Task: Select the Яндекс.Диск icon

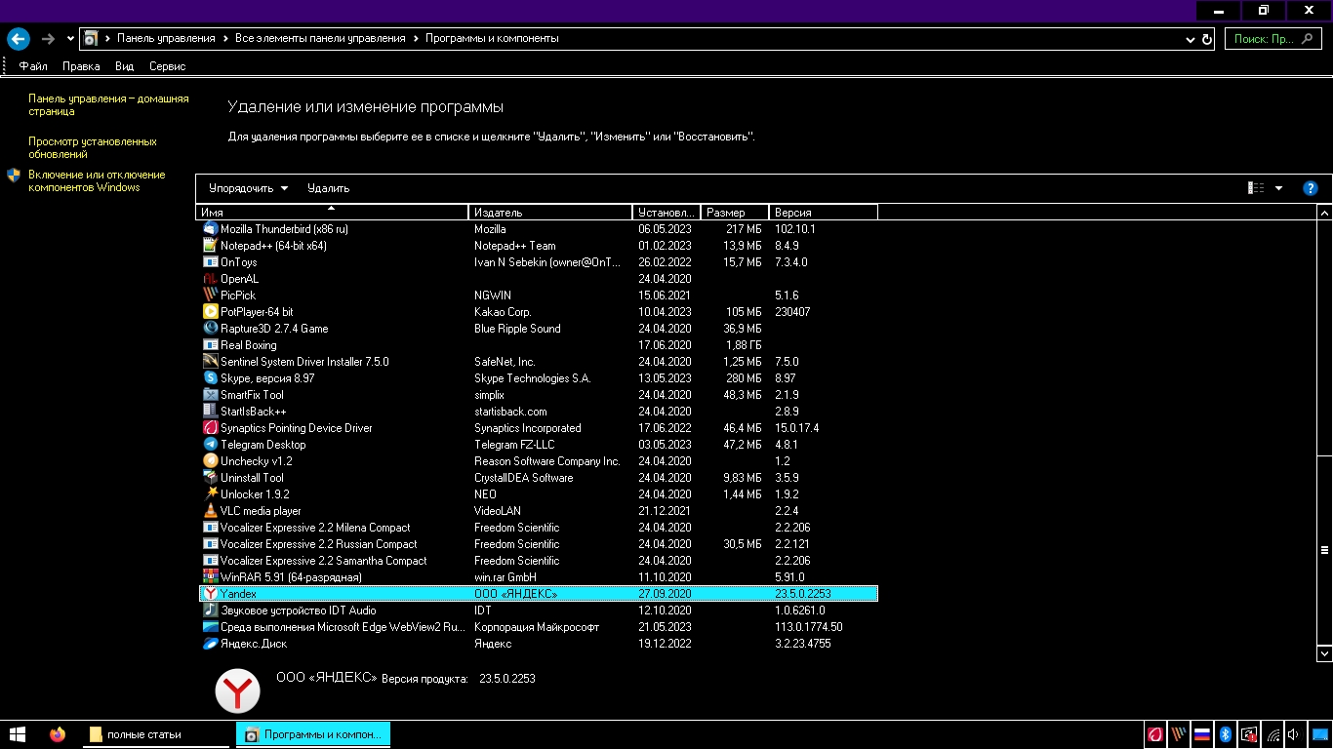Action: coord(210,644)
